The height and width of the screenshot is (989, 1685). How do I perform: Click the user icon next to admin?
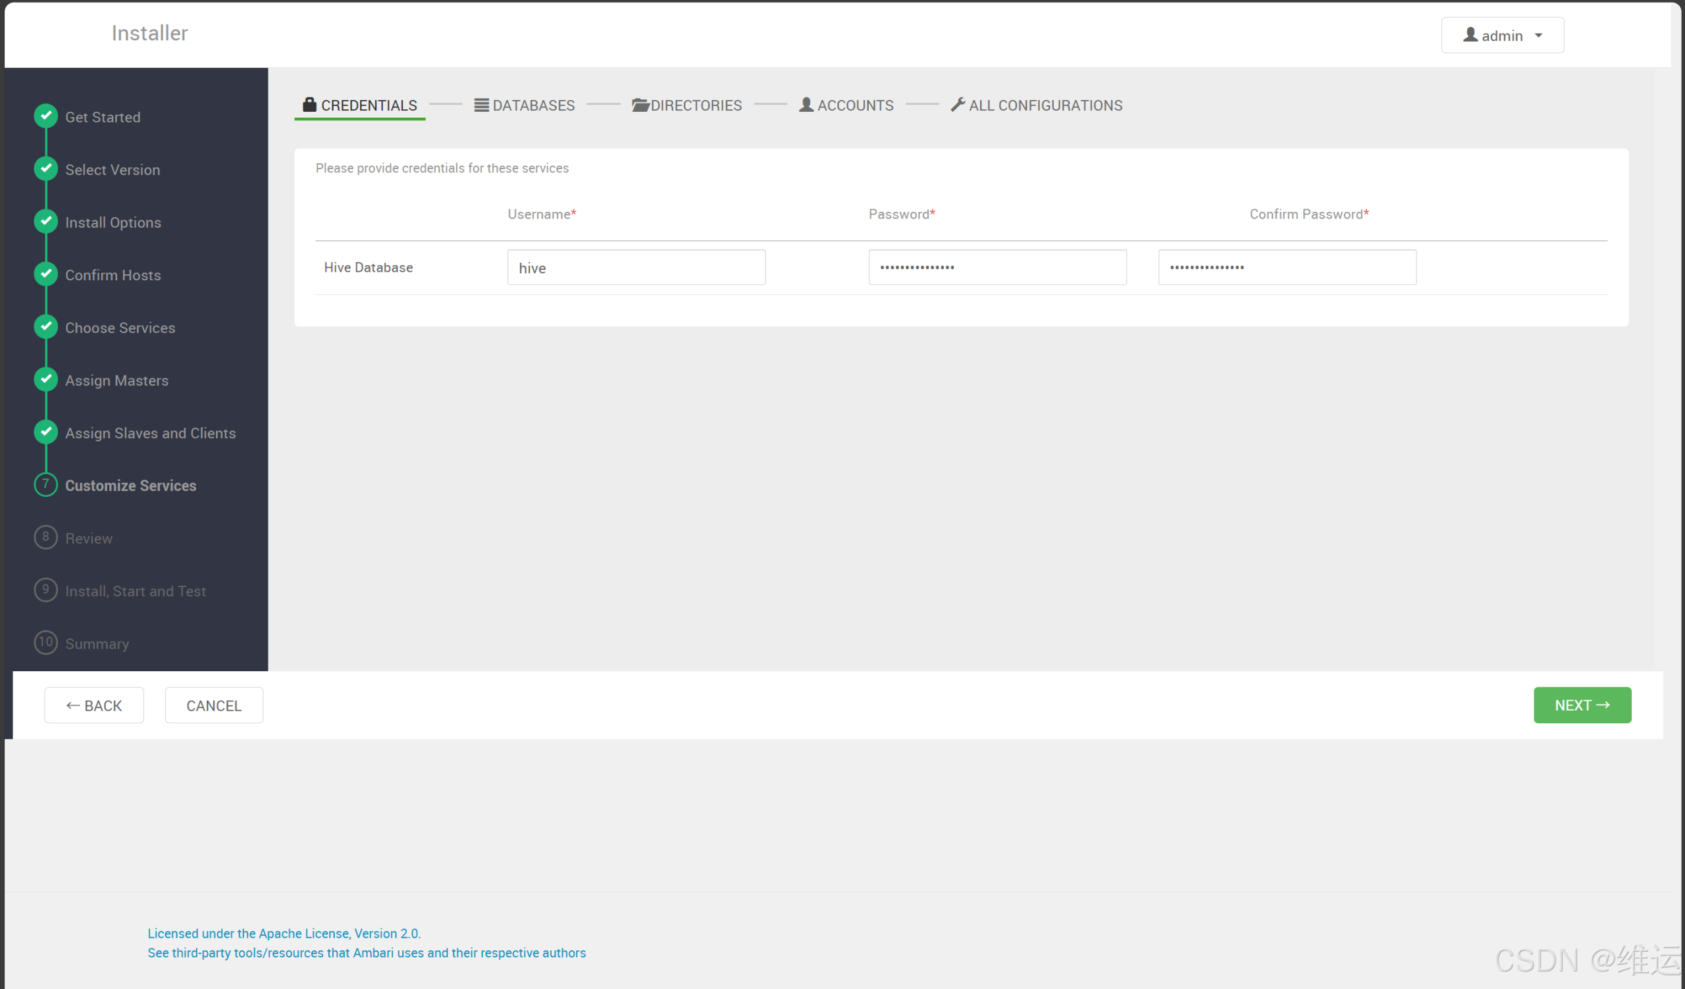(1470, 35)
